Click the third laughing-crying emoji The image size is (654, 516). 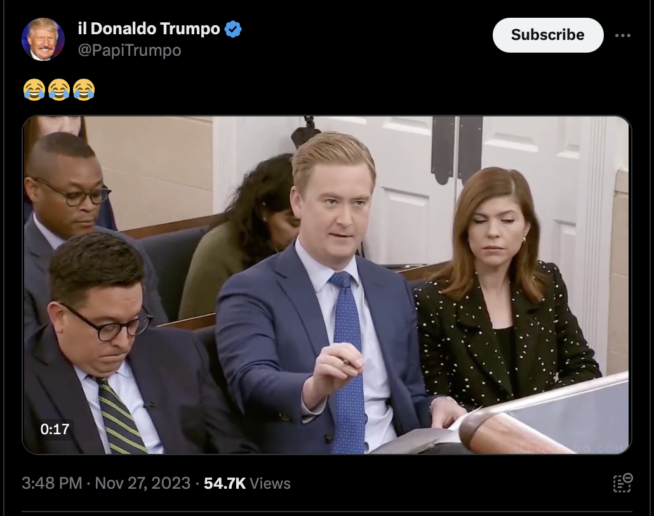(x=84, y=89)
